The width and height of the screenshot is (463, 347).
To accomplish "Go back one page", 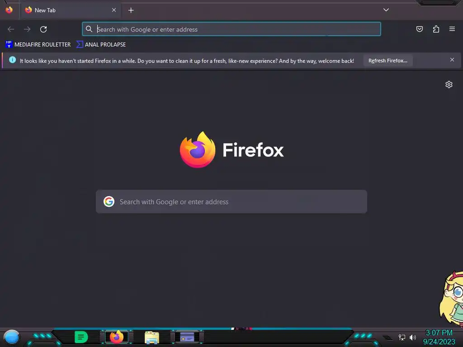I will (11, 29).
